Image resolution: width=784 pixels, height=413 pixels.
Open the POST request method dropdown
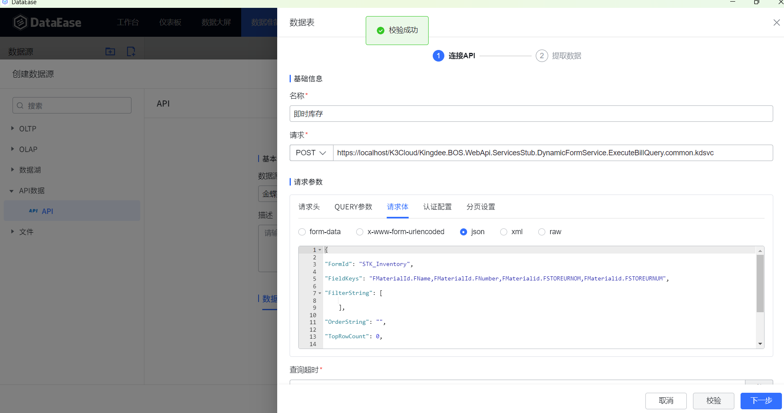coord(311,153)
